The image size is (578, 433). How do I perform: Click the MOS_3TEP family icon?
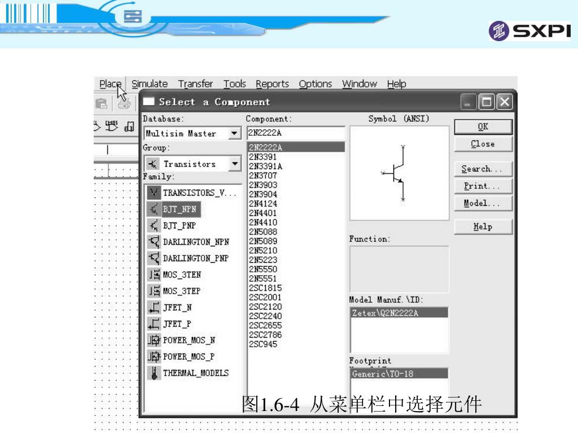click(x=154, y=291)
